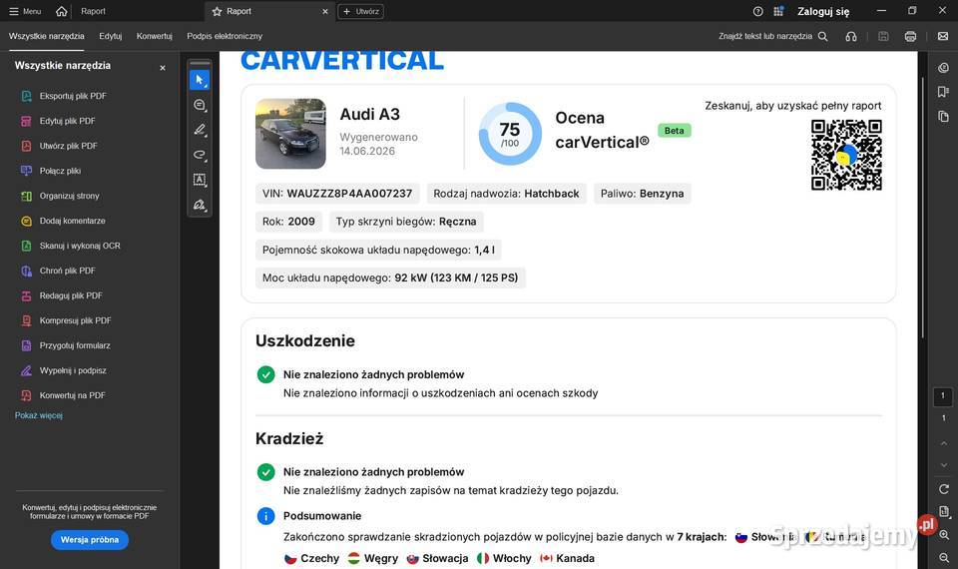Open the apps grid icon
This screenshot has height=569, width=958.
778,11
